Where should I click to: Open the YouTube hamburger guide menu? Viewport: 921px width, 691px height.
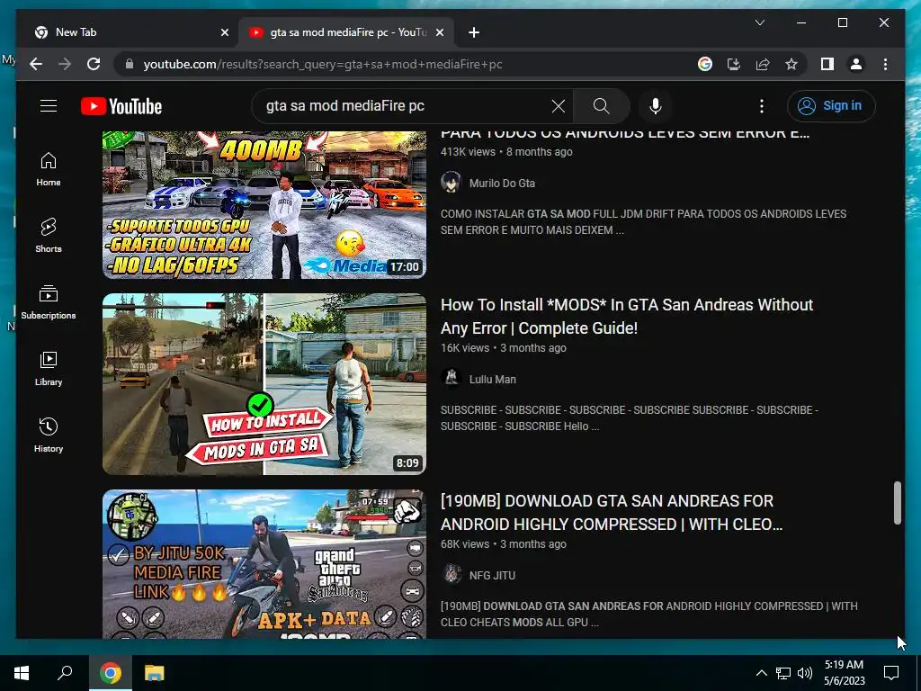(49, 106)
